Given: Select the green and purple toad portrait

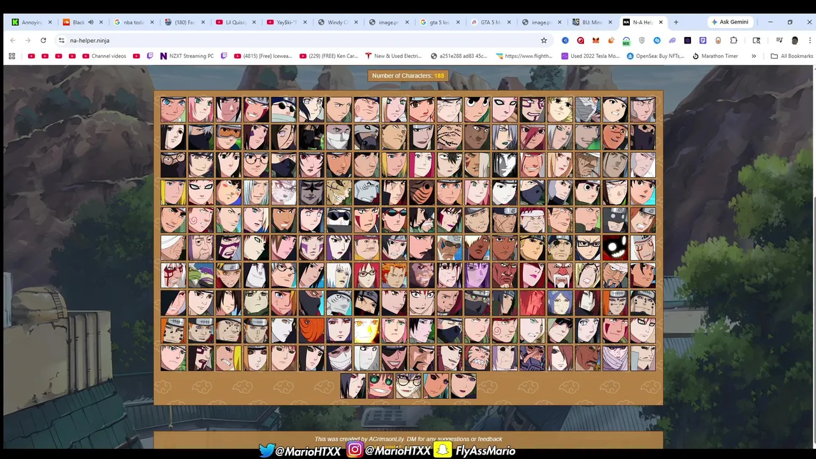Looking at the screenshot, I should [x=201, y=275].
